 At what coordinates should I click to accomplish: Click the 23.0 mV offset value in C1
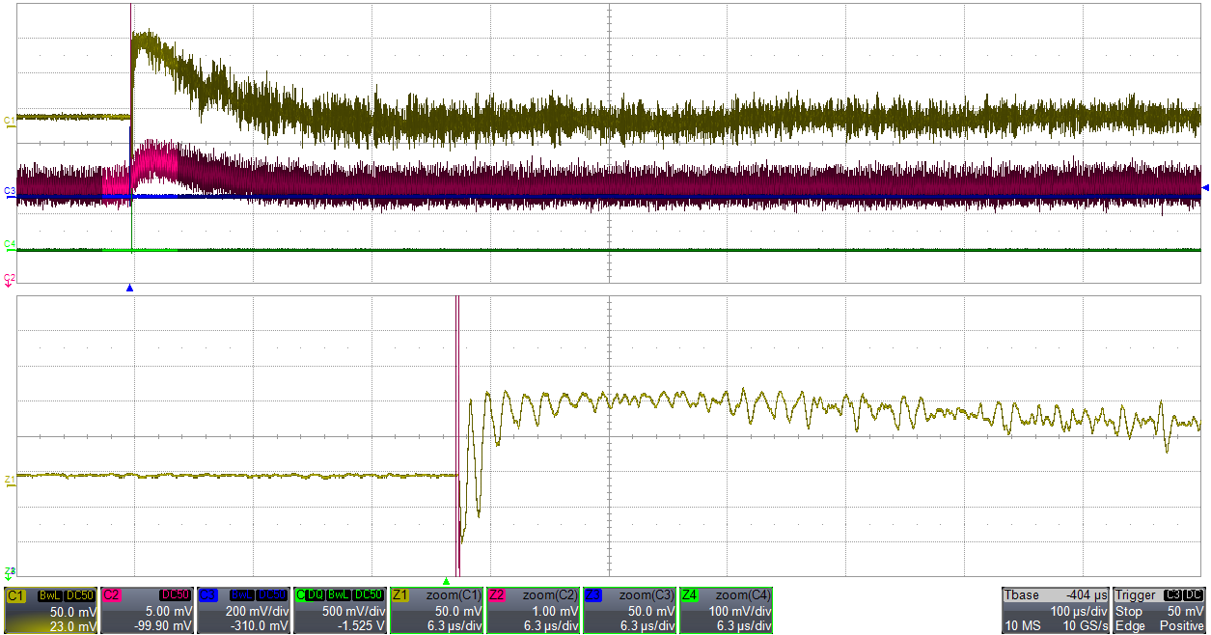coord(73,626)
